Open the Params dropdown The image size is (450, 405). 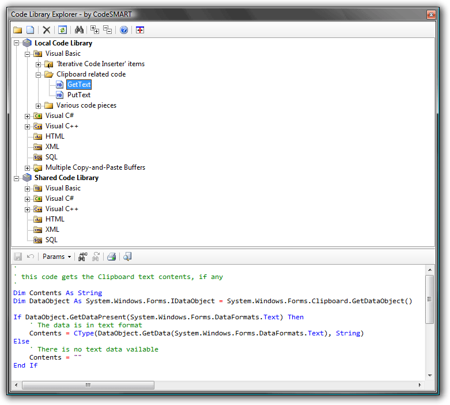56,257
